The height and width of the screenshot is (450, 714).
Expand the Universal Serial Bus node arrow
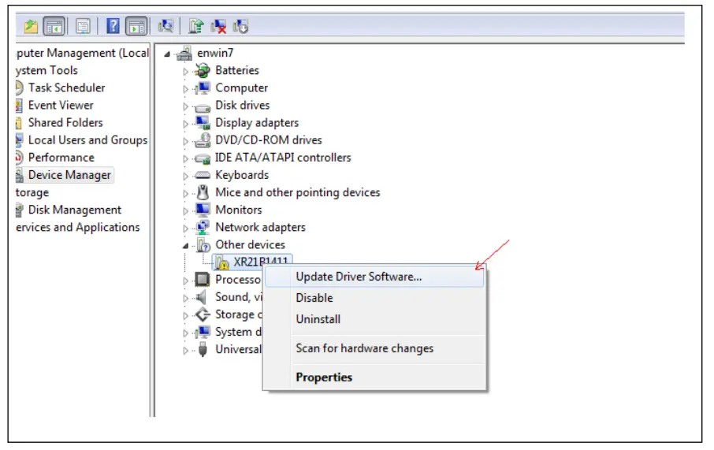point(185,351)
